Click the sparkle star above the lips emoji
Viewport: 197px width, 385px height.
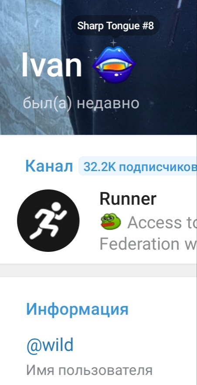pyautogui.click(x=113, y=43)
